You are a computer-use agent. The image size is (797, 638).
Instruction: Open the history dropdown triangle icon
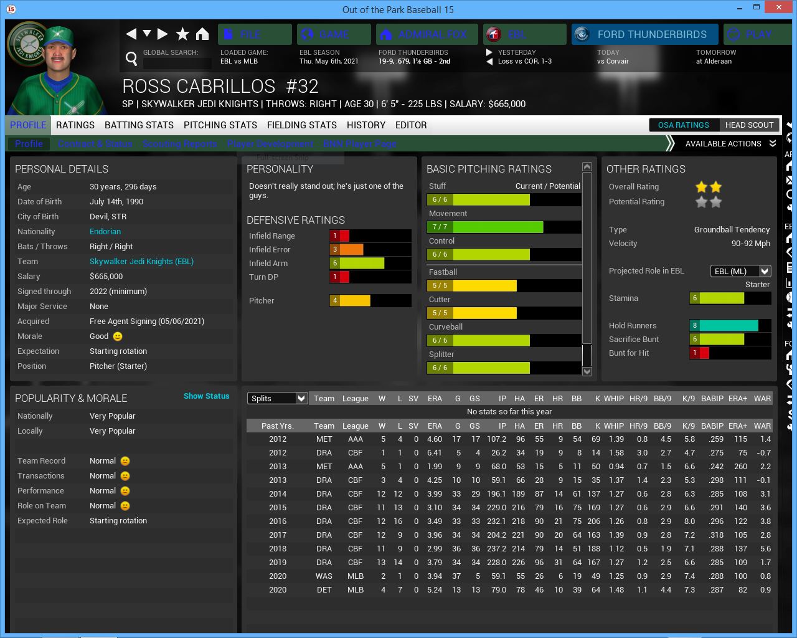point(147,34)
